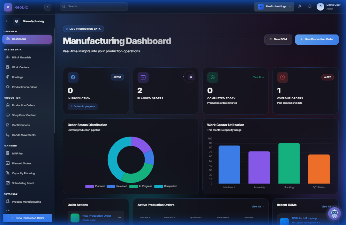This screenshot has height=225, width=346.
Task: Open the ReoBiz Holdings company switcher
Action: (274, 7)
